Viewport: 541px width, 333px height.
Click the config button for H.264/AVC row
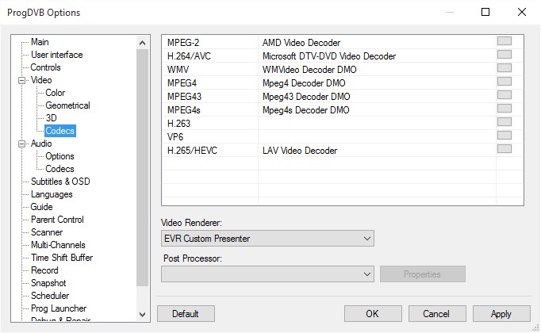[x=504, y=55]
